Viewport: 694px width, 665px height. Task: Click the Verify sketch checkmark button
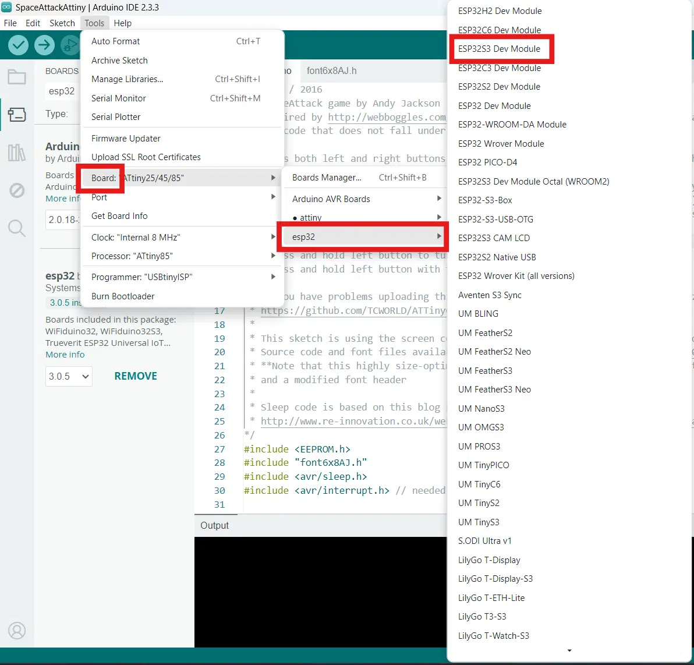[19, 45]
